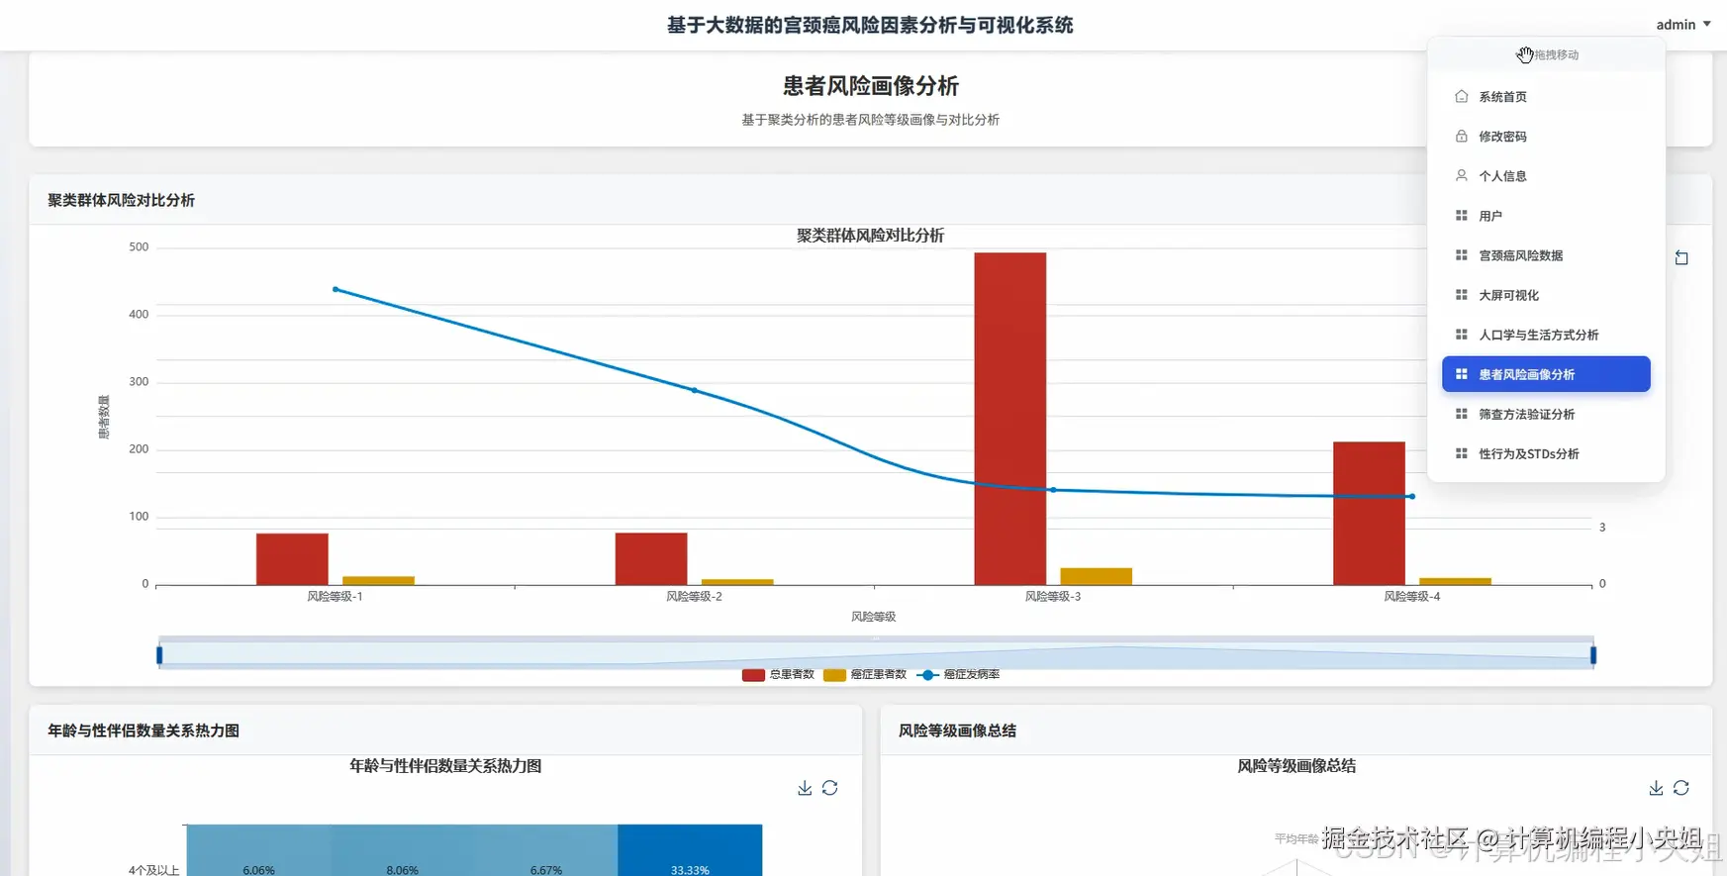Go to 人口学与生活方式分析 page

[x=1546, y=335]
